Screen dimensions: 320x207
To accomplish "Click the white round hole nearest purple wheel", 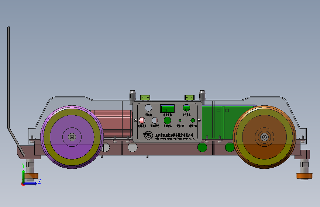I will tap(106, 147).
